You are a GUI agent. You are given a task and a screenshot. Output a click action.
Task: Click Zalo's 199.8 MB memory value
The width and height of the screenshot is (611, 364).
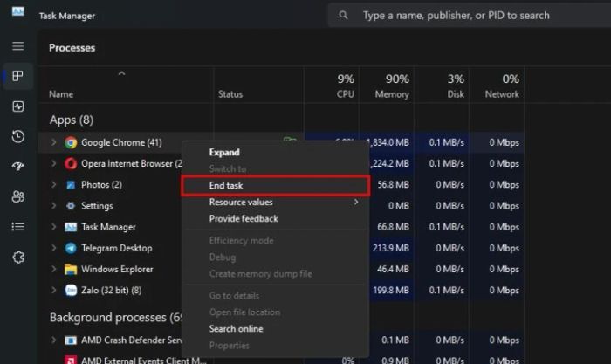391,291
